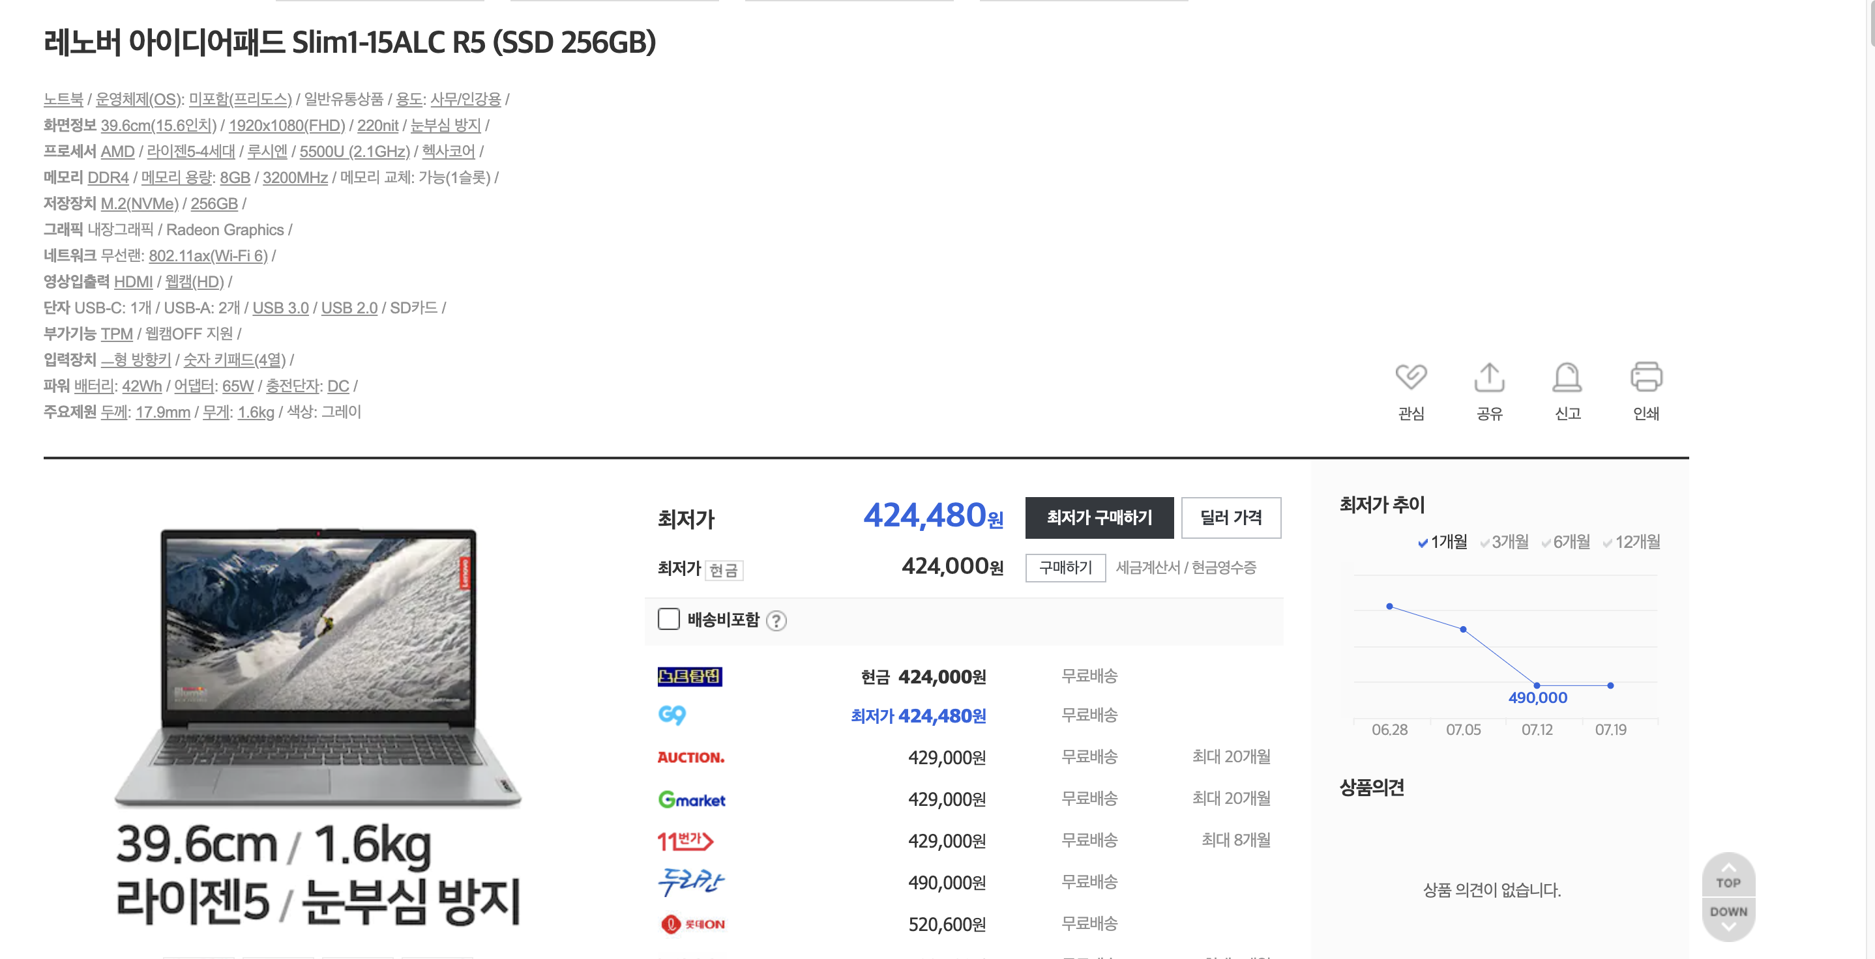Open the 노트북 category link
This screenshot has width=1875, height=959.
click(63, 99)
